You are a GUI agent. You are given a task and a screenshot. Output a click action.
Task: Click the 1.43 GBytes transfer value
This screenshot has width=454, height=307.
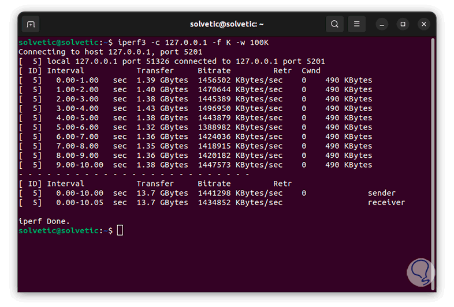tap(162, 109)
